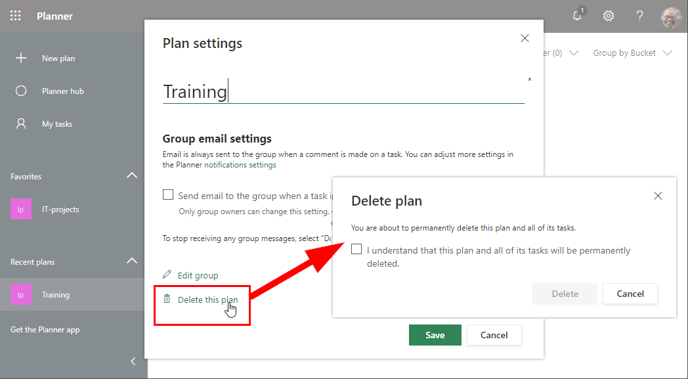Collapse the Recent plans section

pyautogui.click(x=132, y=261)
